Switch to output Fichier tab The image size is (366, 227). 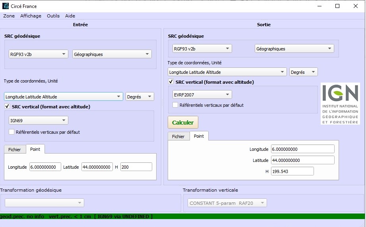click(178, 136)
